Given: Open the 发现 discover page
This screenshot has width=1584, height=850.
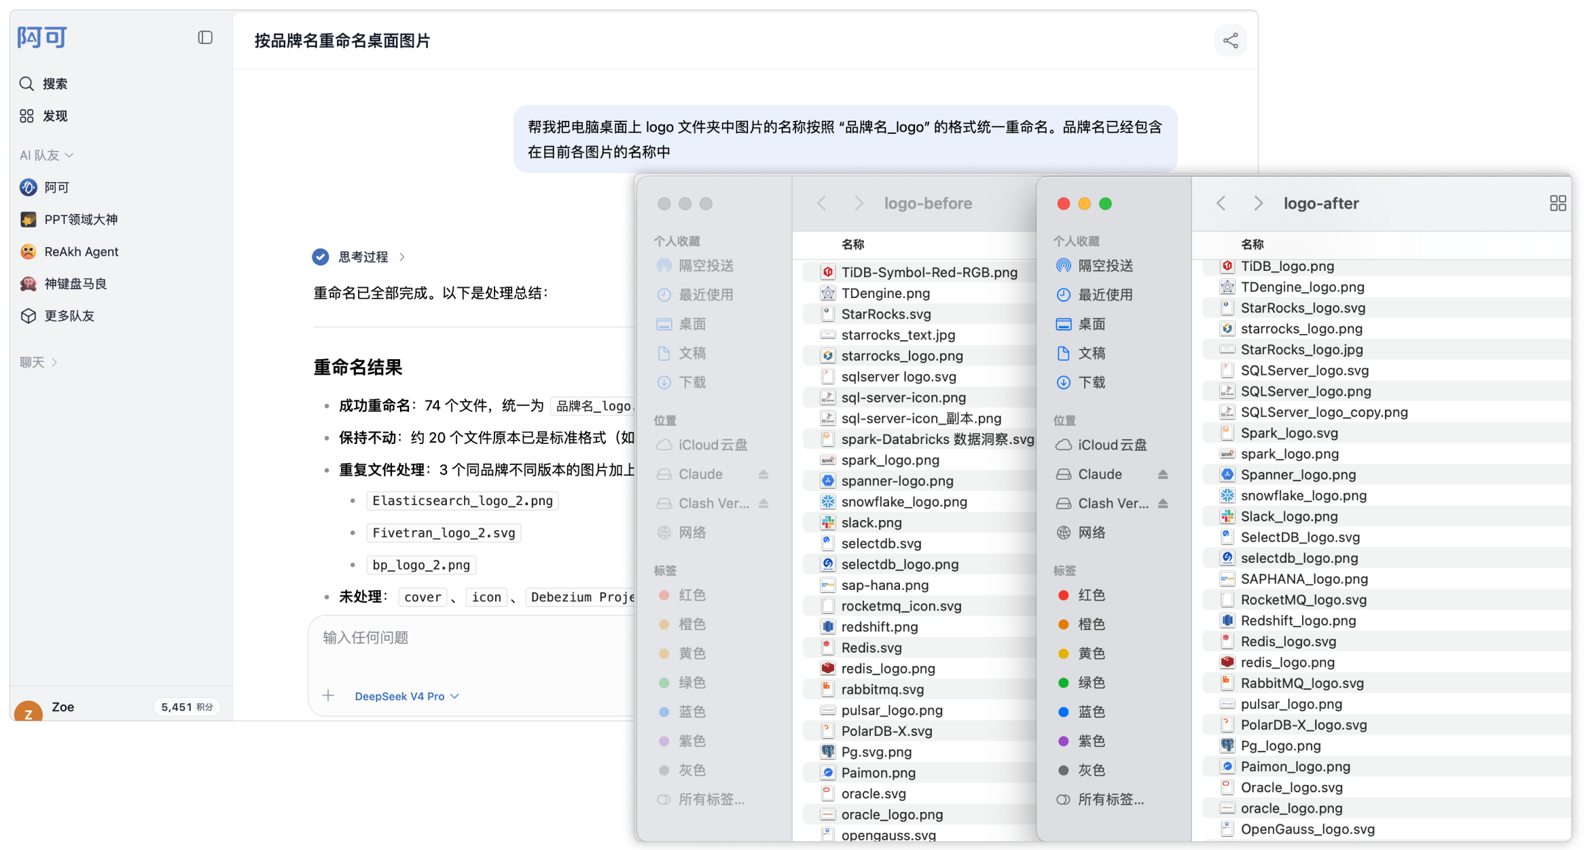Looking at the screenshot, I should (43, 116).
